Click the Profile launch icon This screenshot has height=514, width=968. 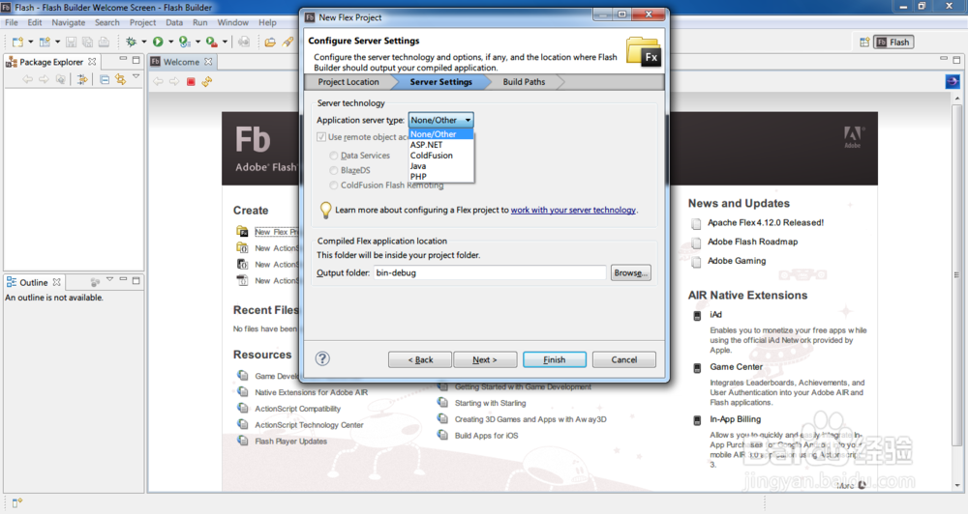[x=184, y=42]
